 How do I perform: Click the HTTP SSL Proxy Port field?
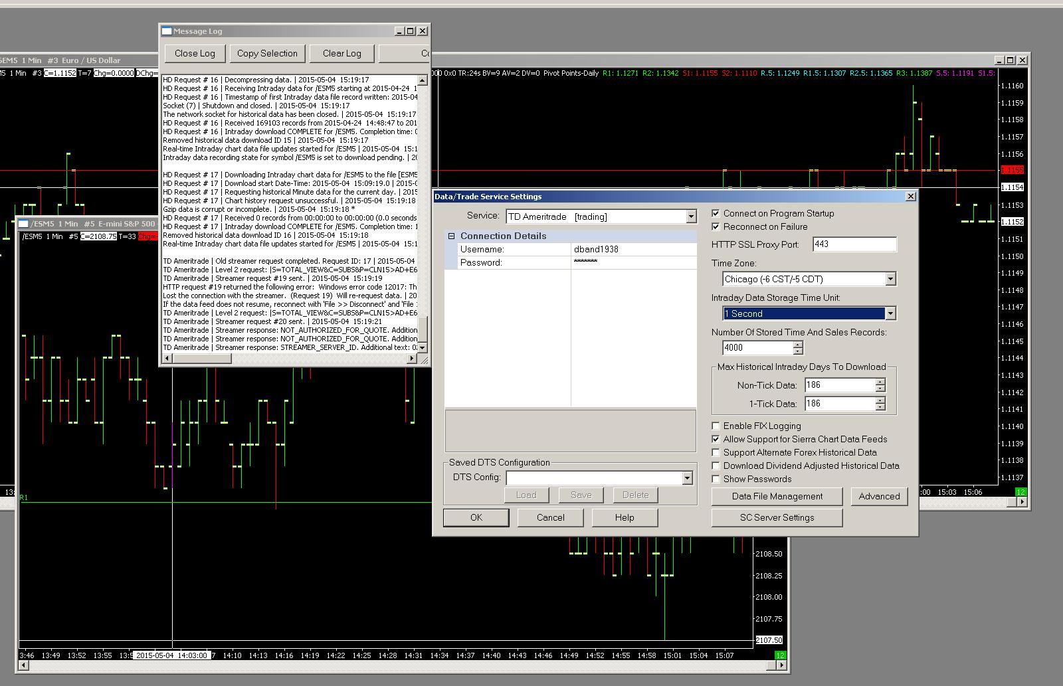click(854, 244)
